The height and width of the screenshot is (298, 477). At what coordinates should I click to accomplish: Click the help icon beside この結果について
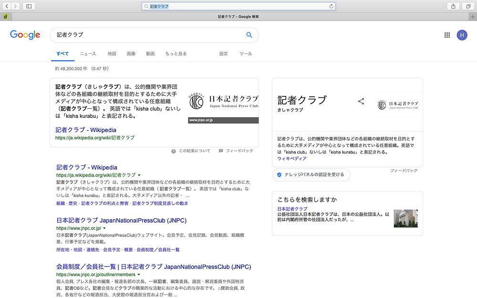[x=174, y=151]
